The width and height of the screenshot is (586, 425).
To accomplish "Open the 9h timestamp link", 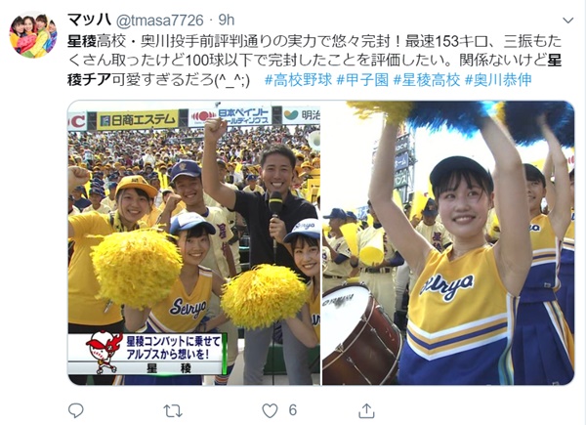I will click(x=227, y=20).
